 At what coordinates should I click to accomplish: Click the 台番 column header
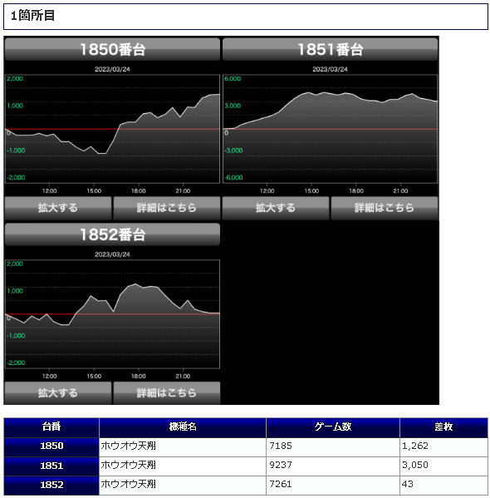click(51, 427)
